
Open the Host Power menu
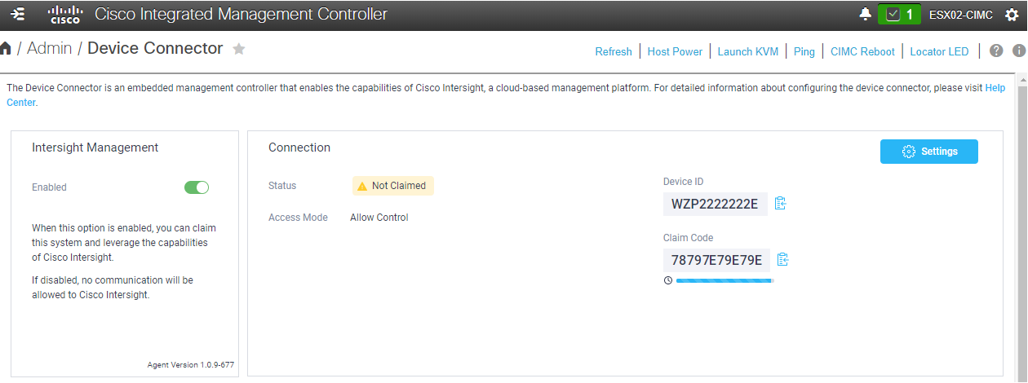pyautogui.click(x=675, y=51)
